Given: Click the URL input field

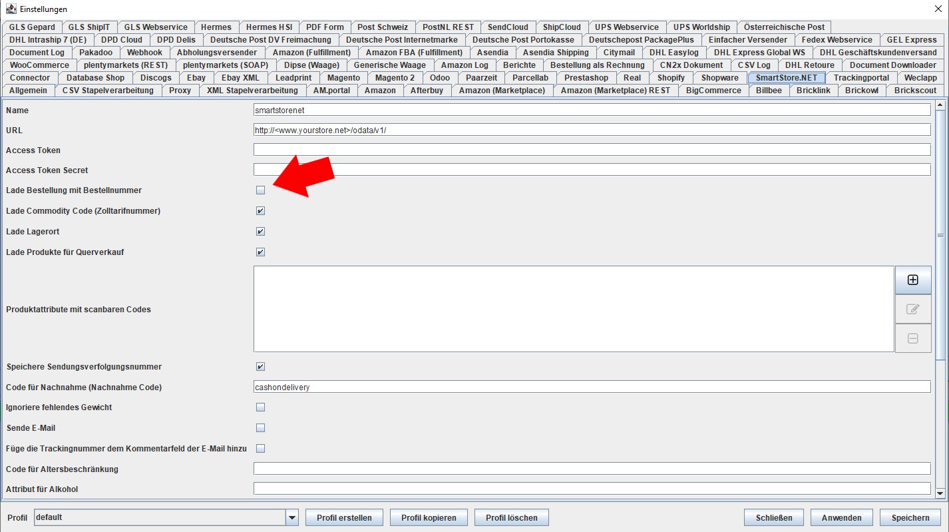Looking at the screenshot, I should point(592,131).
